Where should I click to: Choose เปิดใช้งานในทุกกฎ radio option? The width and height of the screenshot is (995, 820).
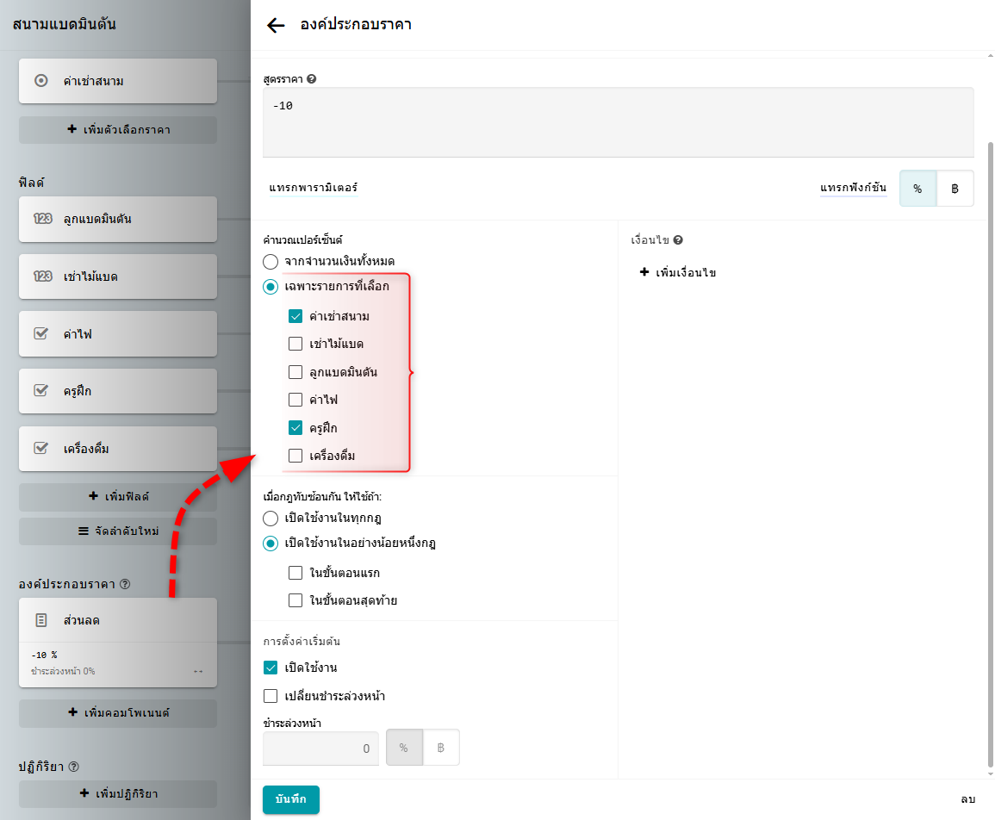point(271,519)
